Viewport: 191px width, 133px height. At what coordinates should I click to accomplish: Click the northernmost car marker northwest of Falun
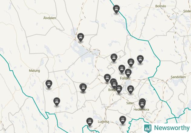pyautogui.click(x=114, y=58)
